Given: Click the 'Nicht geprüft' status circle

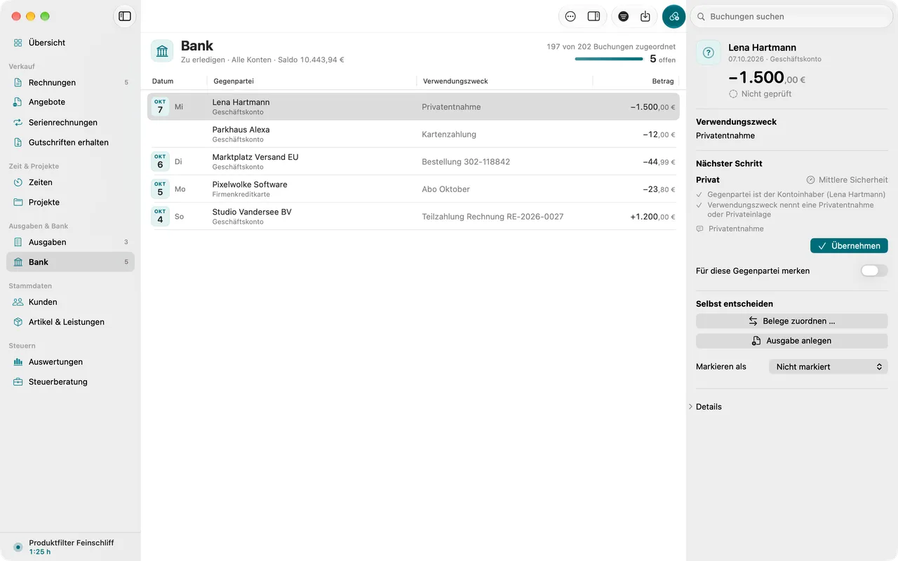Looking at the screenshot, I should 733,94.
